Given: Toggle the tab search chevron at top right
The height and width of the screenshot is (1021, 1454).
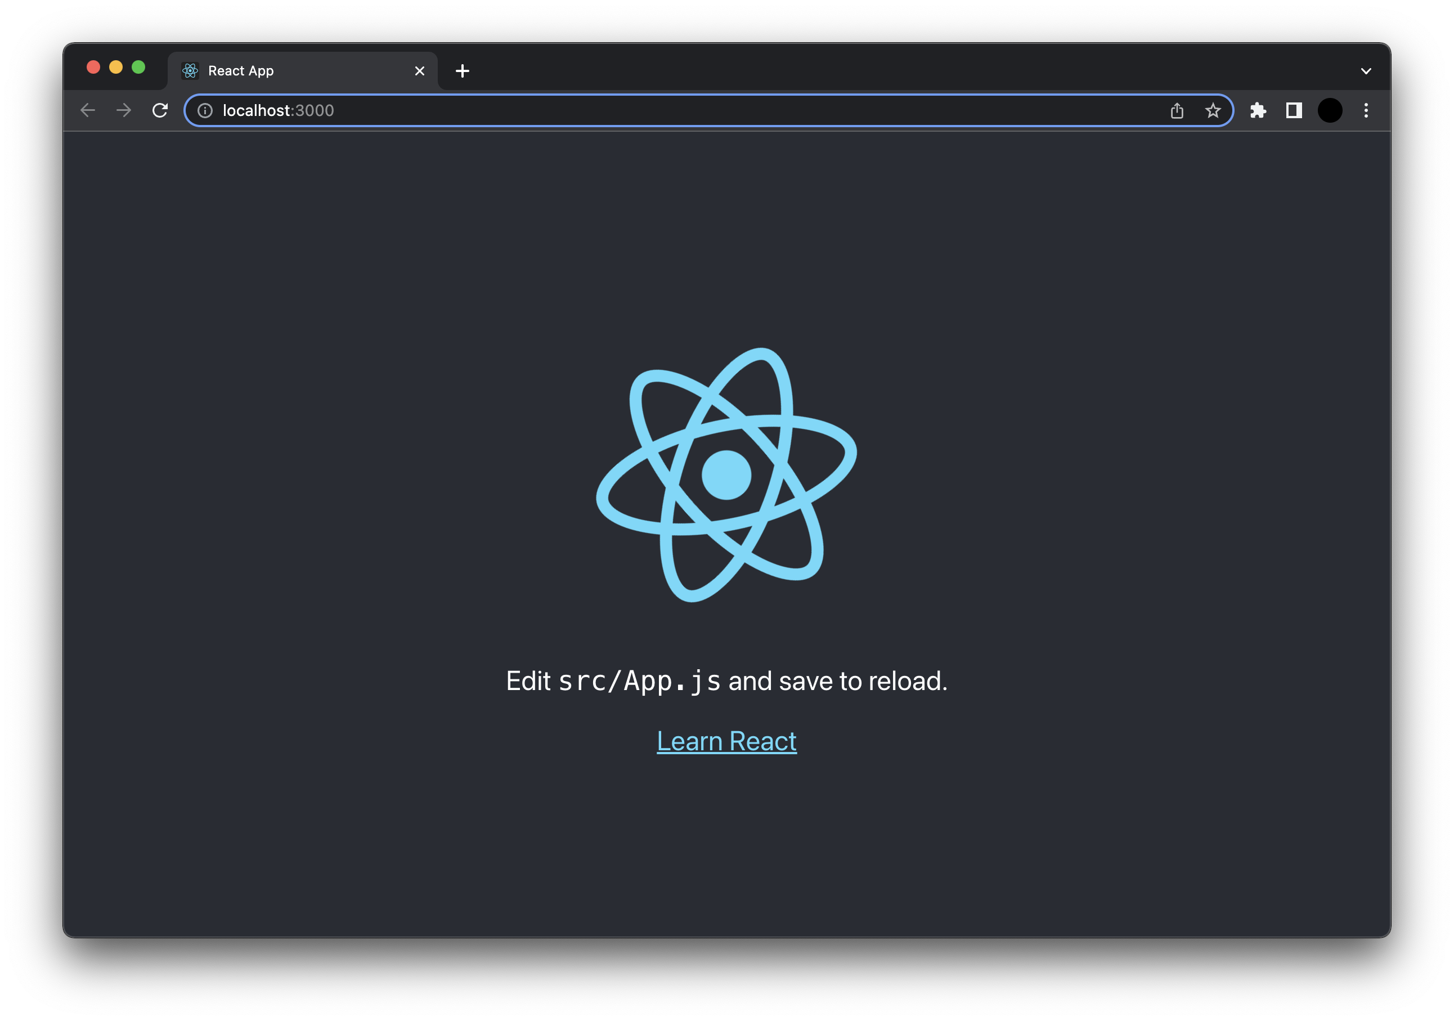Looking at the screenshot, I should 1366,70.
